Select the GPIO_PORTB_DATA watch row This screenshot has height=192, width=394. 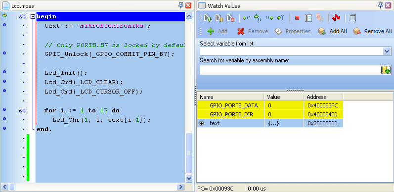point(270,105)
